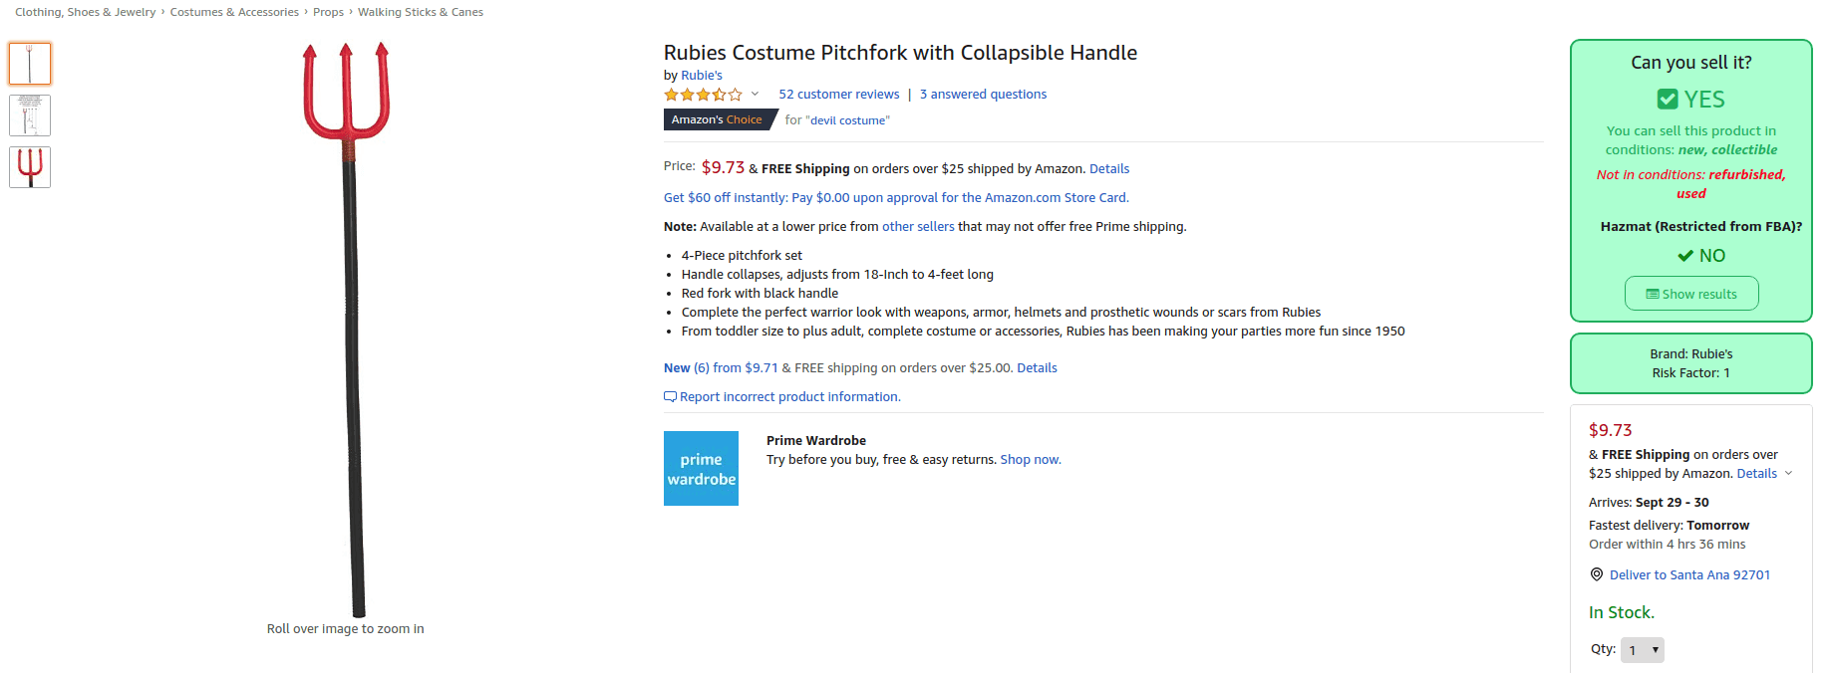The height and width of the screenshot is (673, 1830).
Task: Open the Qty quantity dropdown
Action: 1642,649
